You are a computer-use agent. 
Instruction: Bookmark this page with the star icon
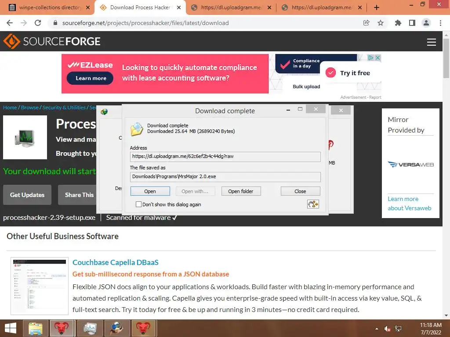click(x=381, y=23)
